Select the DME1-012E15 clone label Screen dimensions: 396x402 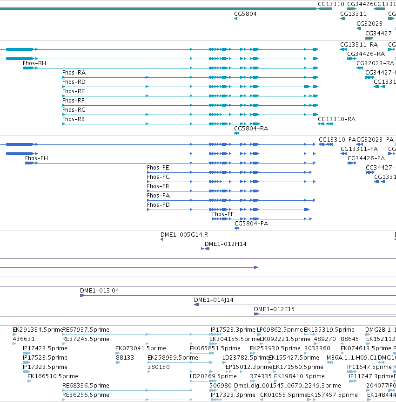coord(274,309)
